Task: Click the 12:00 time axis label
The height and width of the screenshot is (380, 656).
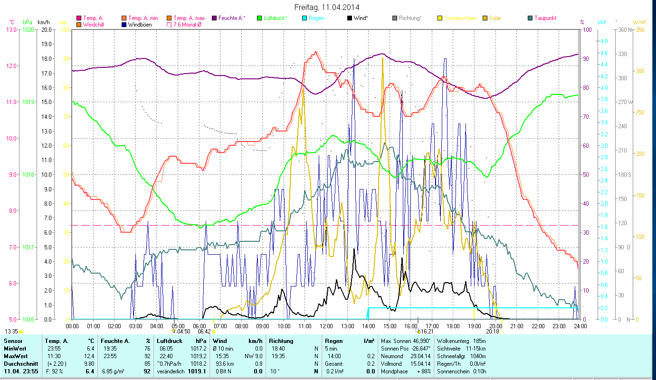Action: click(x=326, y=326)
